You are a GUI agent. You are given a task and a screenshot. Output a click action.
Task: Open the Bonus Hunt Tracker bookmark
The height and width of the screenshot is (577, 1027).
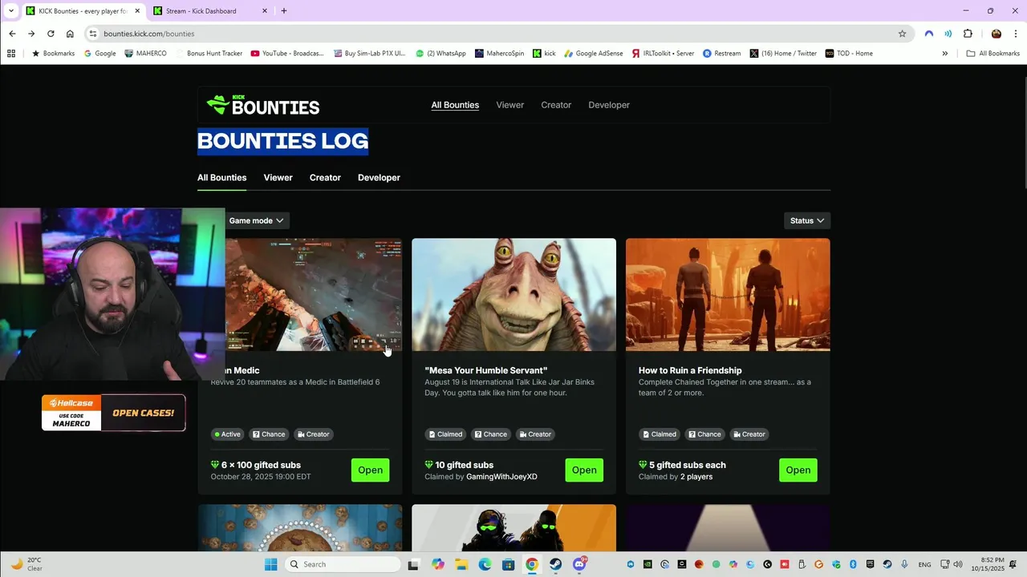click(x=208, y=54)
